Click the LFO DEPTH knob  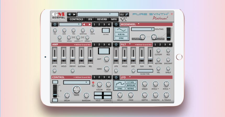[x=145, y=95]
